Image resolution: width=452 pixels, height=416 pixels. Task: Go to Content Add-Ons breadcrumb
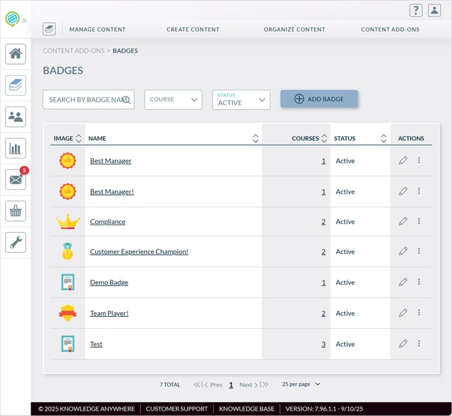coord(74,51)
